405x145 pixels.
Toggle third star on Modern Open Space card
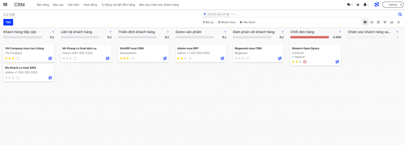pyautogui.click(x=300, y=62)
